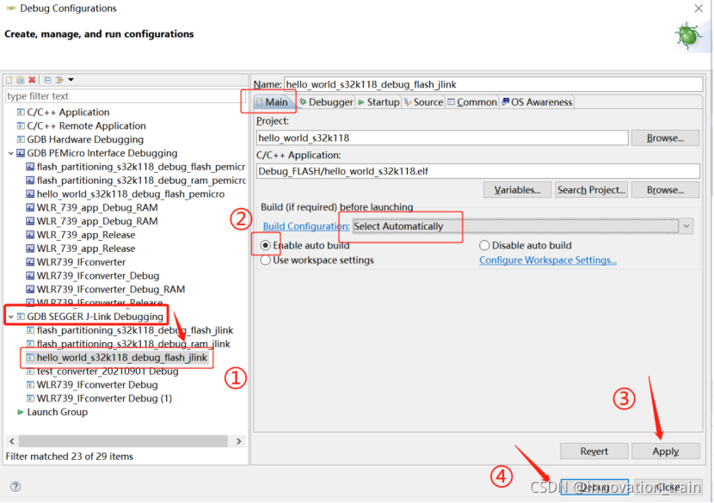Select the WLR739_IFconverter entry under PEMicro
This screenshot has width=714, height=503.
click(81, 262)
